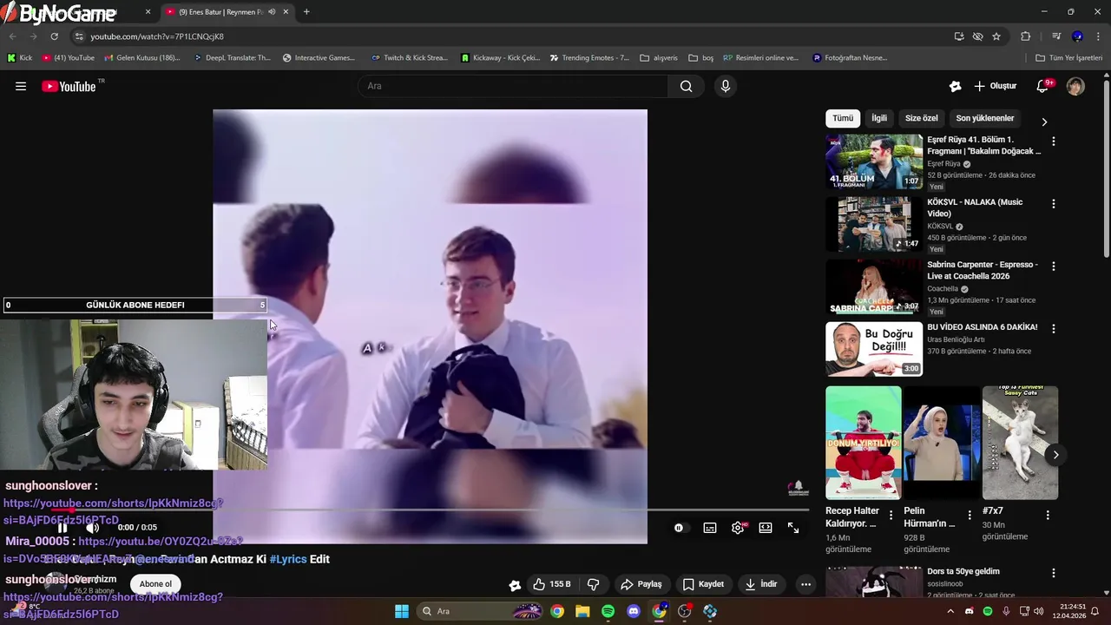Click the Abone ol subscribe button

pyautogui.click(x=156, y=584)
